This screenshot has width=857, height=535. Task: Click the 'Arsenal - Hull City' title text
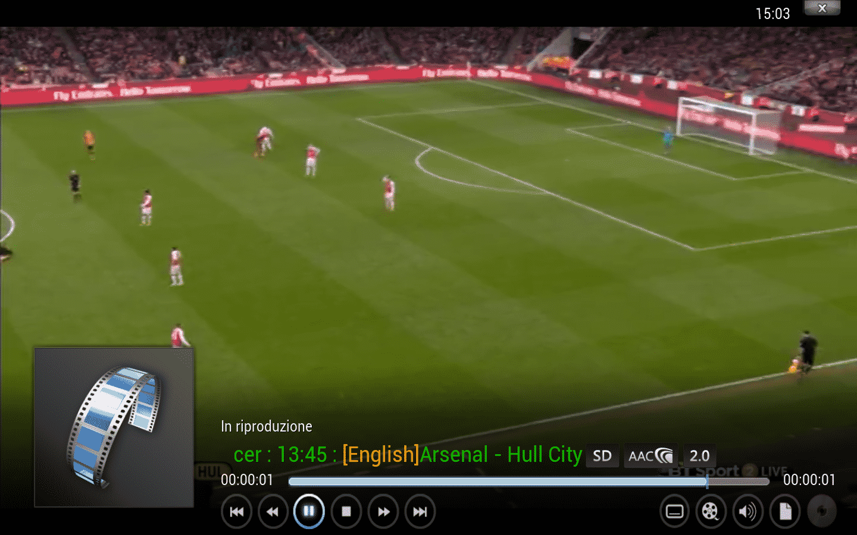501,455
